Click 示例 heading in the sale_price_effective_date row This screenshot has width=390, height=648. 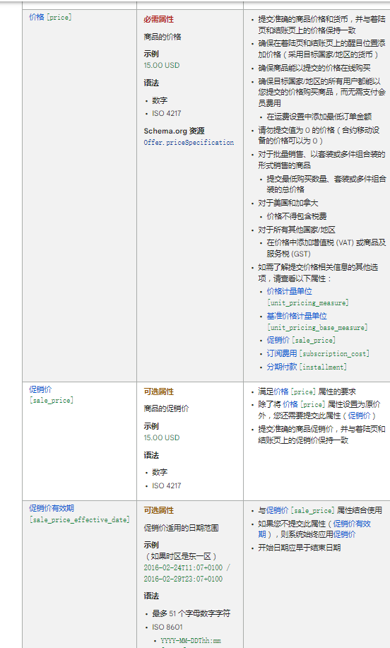click(151, 545)
